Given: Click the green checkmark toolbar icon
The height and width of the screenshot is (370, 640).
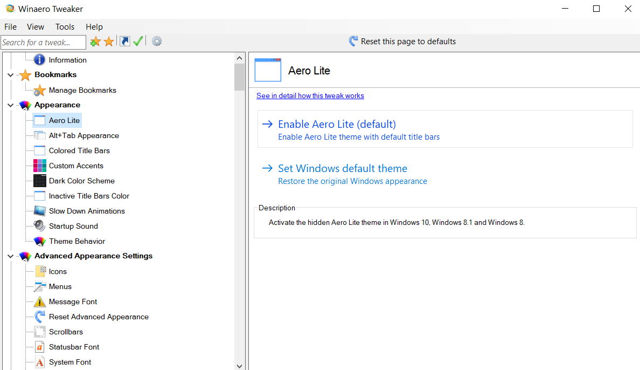Looking at the screenshot, I should tap(138, 42).
